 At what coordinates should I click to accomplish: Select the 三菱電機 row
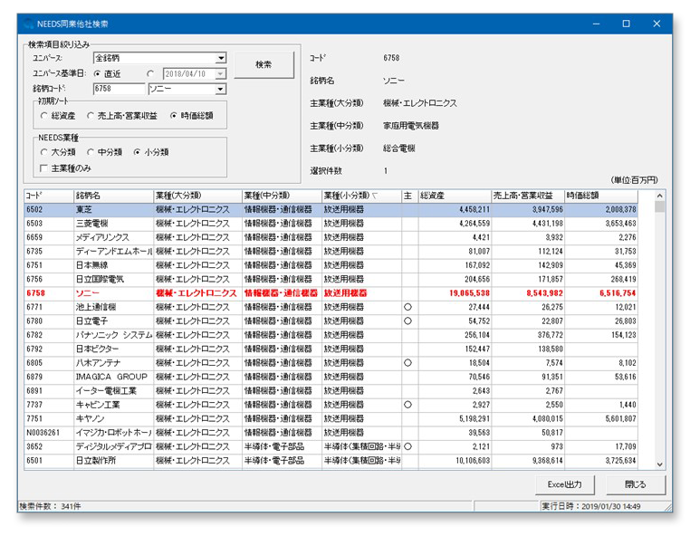click(331, 224)
